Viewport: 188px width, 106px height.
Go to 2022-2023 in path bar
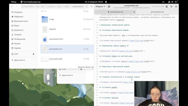28,6
